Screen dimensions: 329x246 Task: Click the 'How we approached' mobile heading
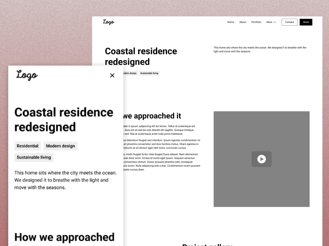pos(64,237)
